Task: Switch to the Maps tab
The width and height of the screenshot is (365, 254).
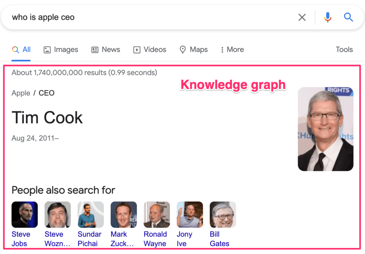Action: [x=199, y=50]
